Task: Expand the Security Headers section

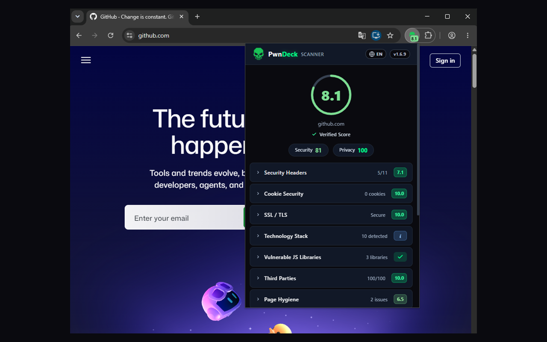Action: 331,173
